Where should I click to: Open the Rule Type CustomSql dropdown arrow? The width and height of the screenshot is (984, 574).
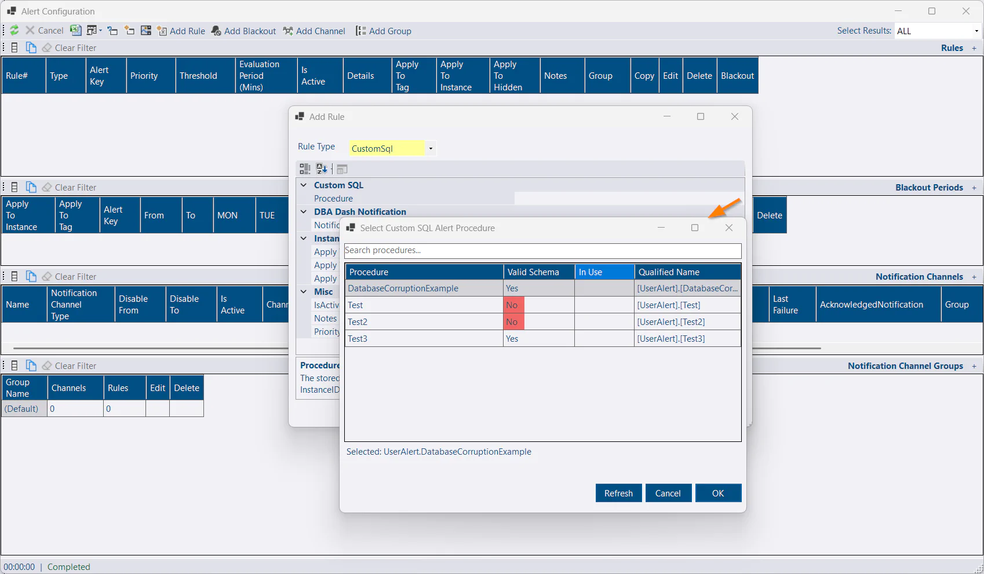pos(431,149)
